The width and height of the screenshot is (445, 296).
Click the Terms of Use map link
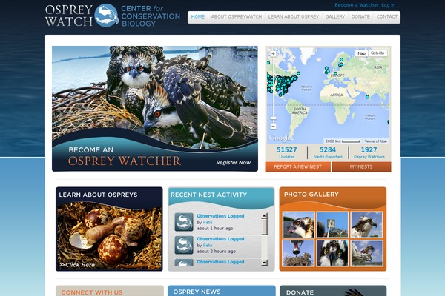coord(376,141)
